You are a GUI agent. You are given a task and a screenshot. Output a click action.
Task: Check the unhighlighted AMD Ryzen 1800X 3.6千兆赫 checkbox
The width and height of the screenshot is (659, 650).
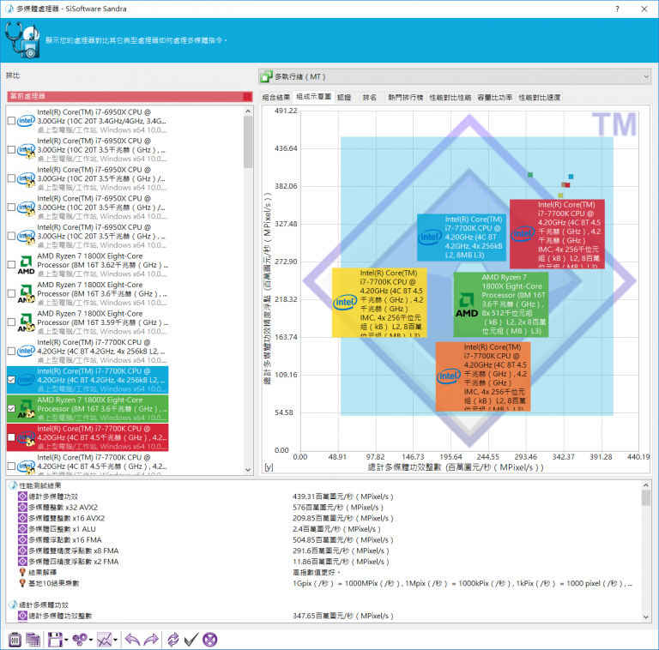point(11,293)
